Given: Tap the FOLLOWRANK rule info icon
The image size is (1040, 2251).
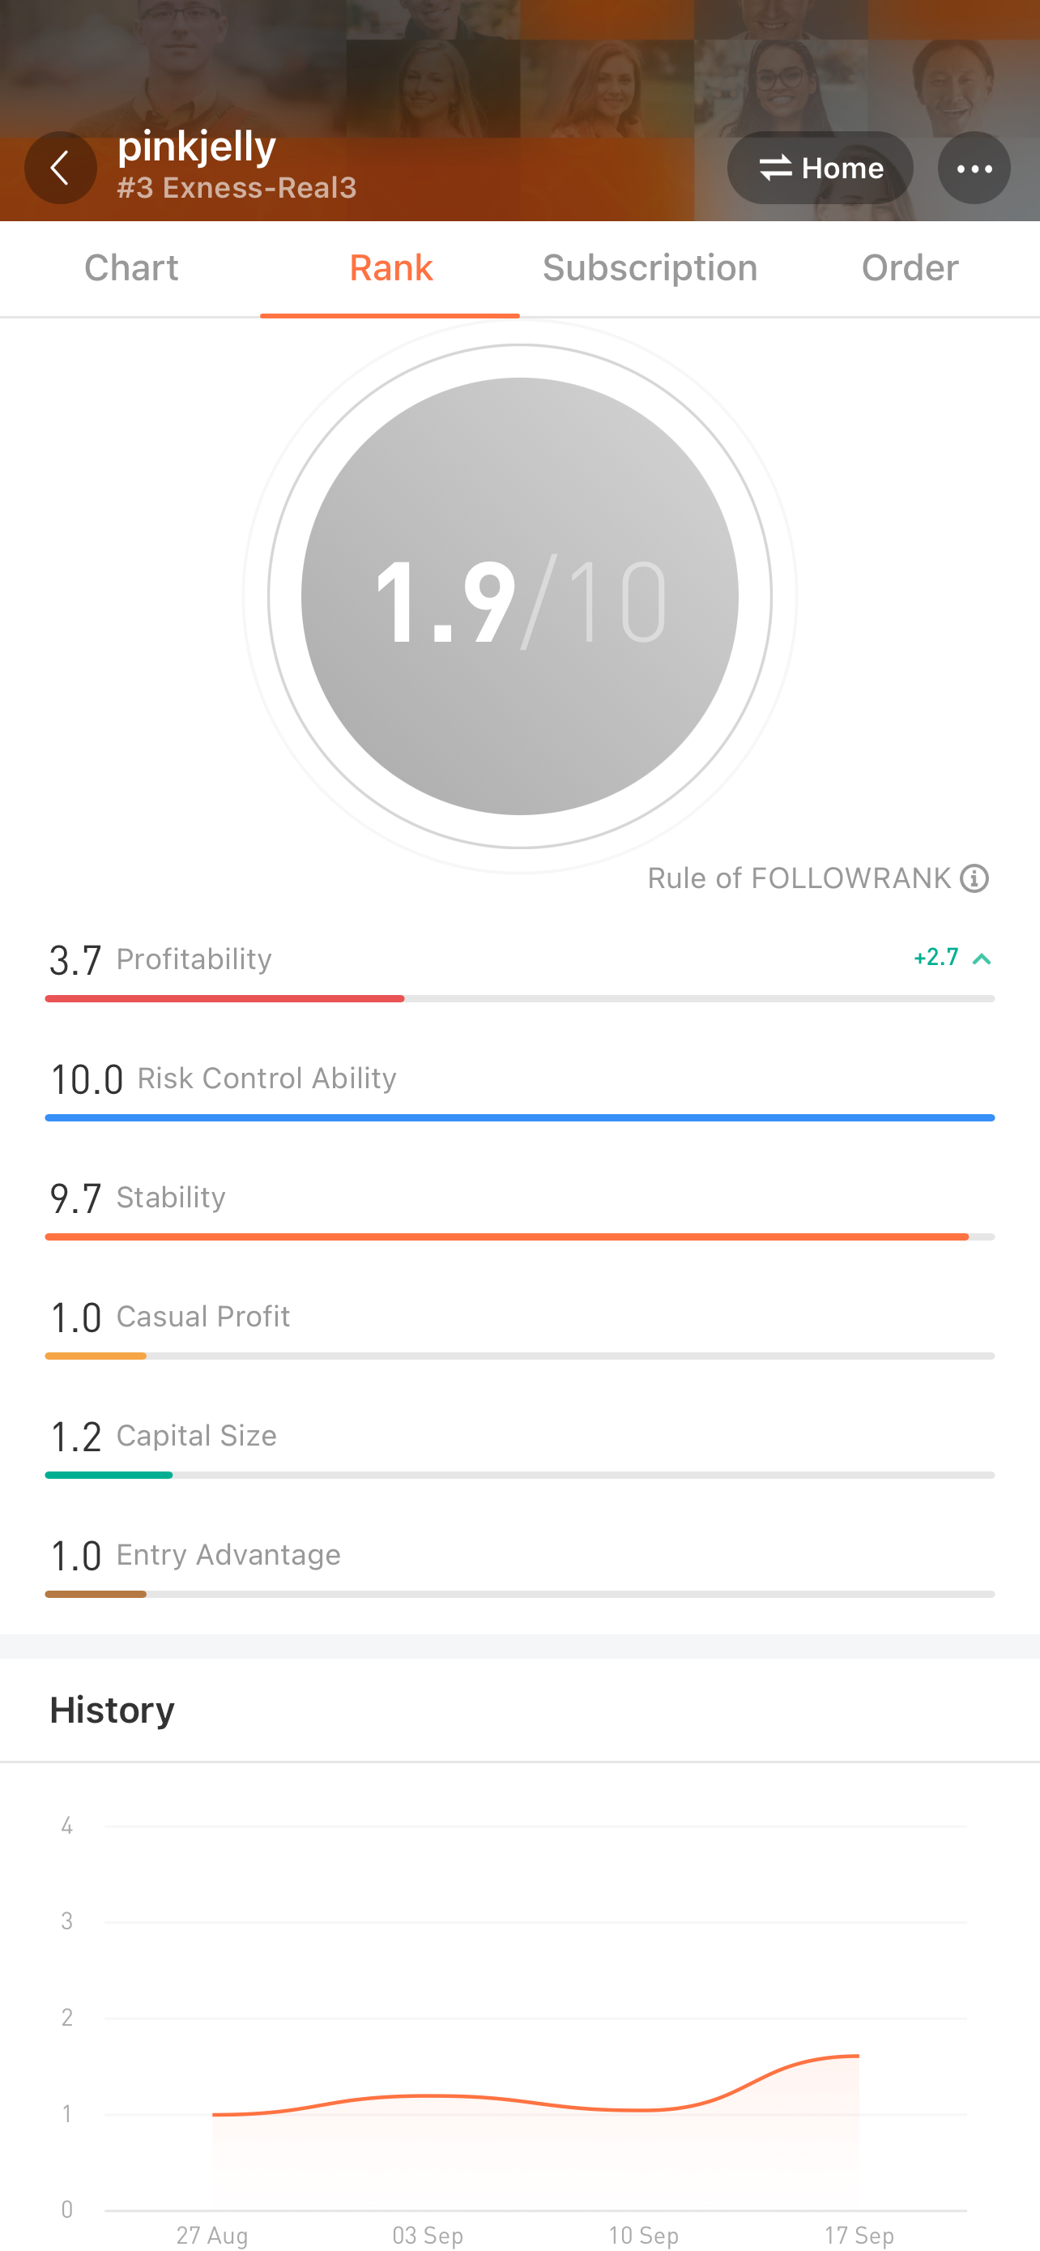Looking at the screenshot, I should [x=974, y=878].
